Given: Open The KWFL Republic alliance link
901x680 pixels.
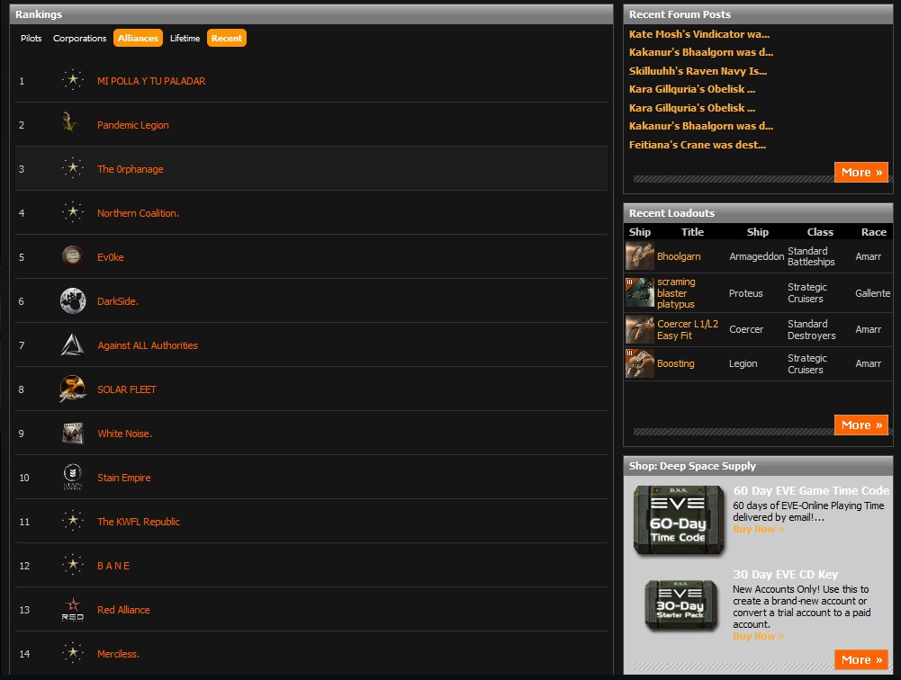Looking at the screenshot, I should click(139, 522).
